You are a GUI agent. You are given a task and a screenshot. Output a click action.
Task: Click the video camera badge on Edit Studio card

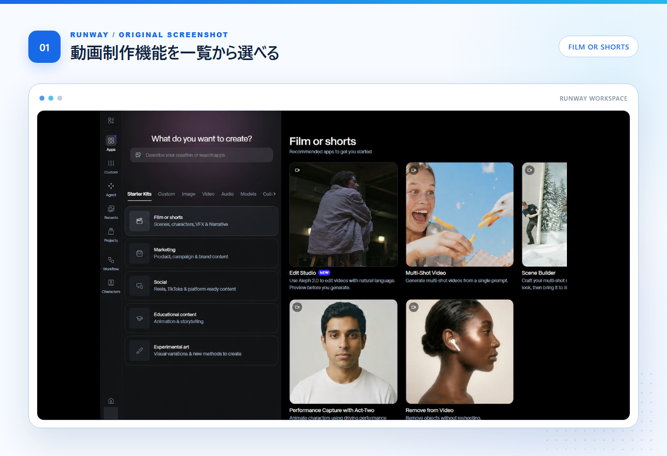click(x=297, y=170)
